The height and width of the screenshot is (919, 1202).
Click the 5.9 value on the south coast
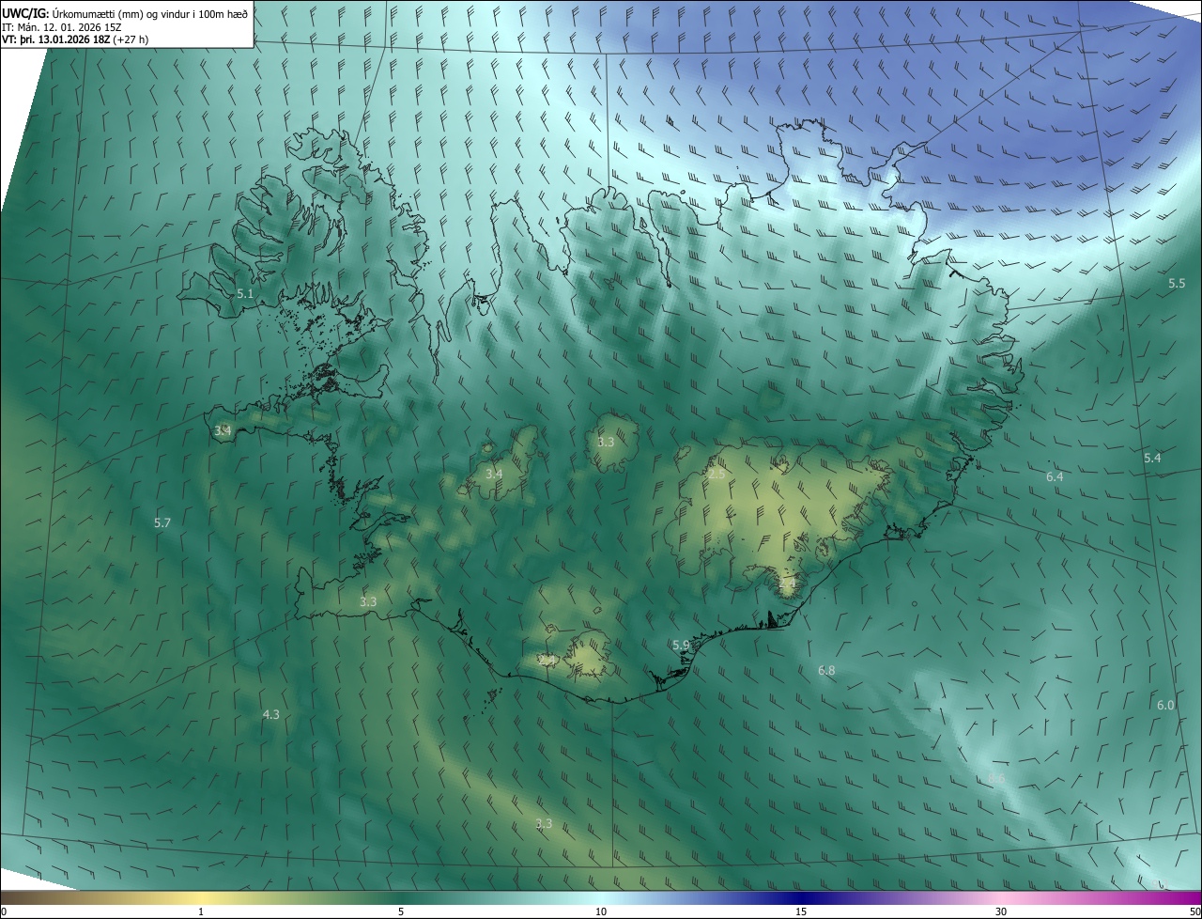682,645
